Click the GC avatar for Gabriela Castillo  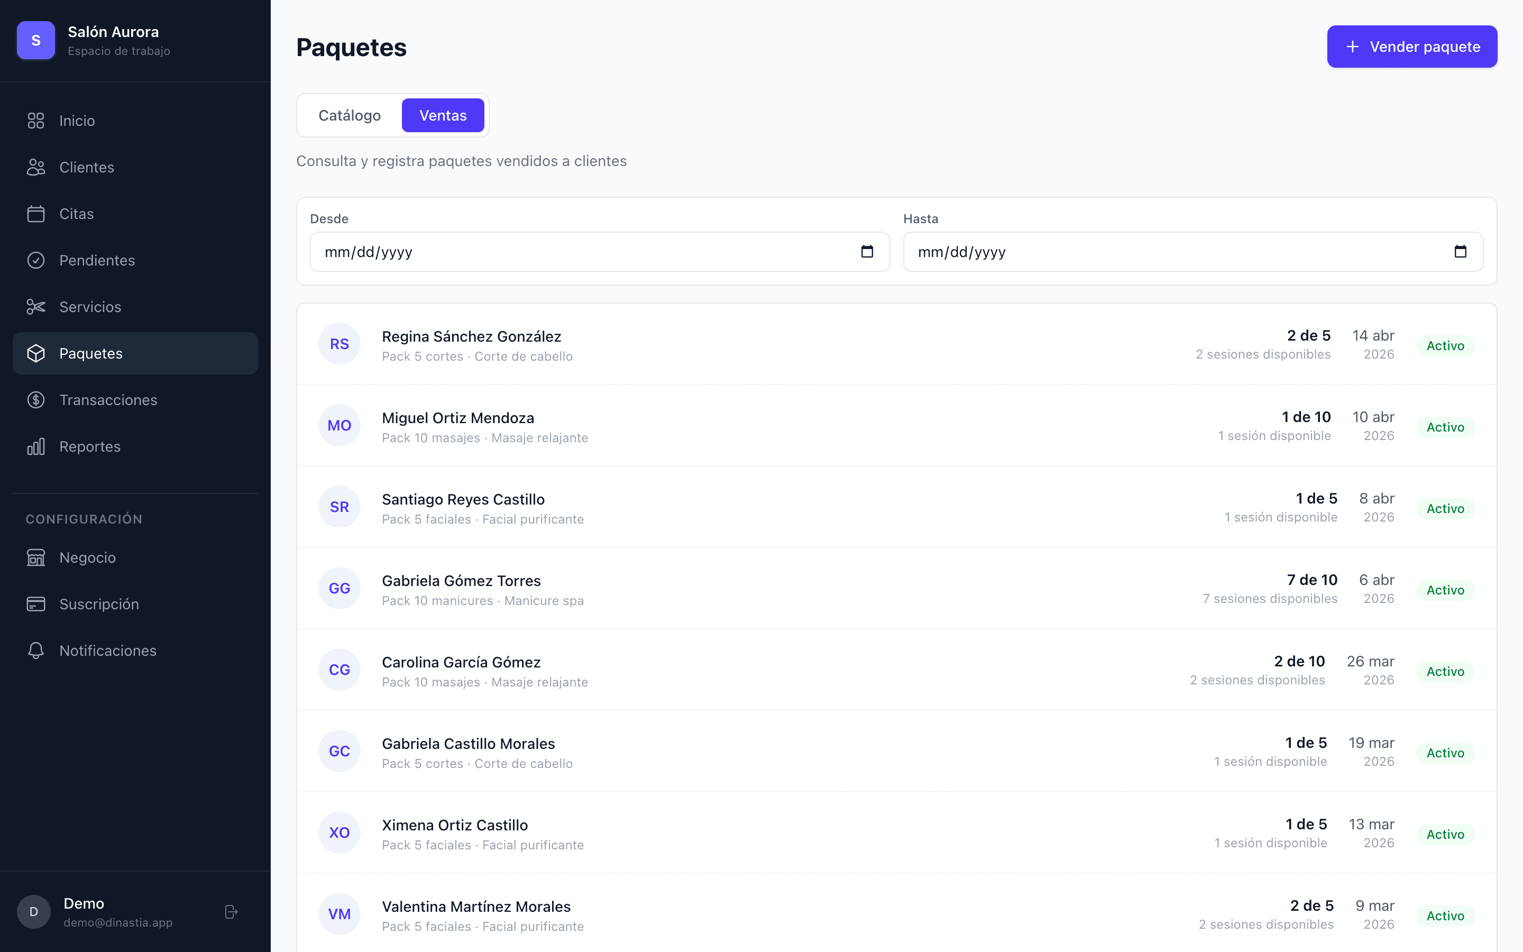[x=339, y=752]
